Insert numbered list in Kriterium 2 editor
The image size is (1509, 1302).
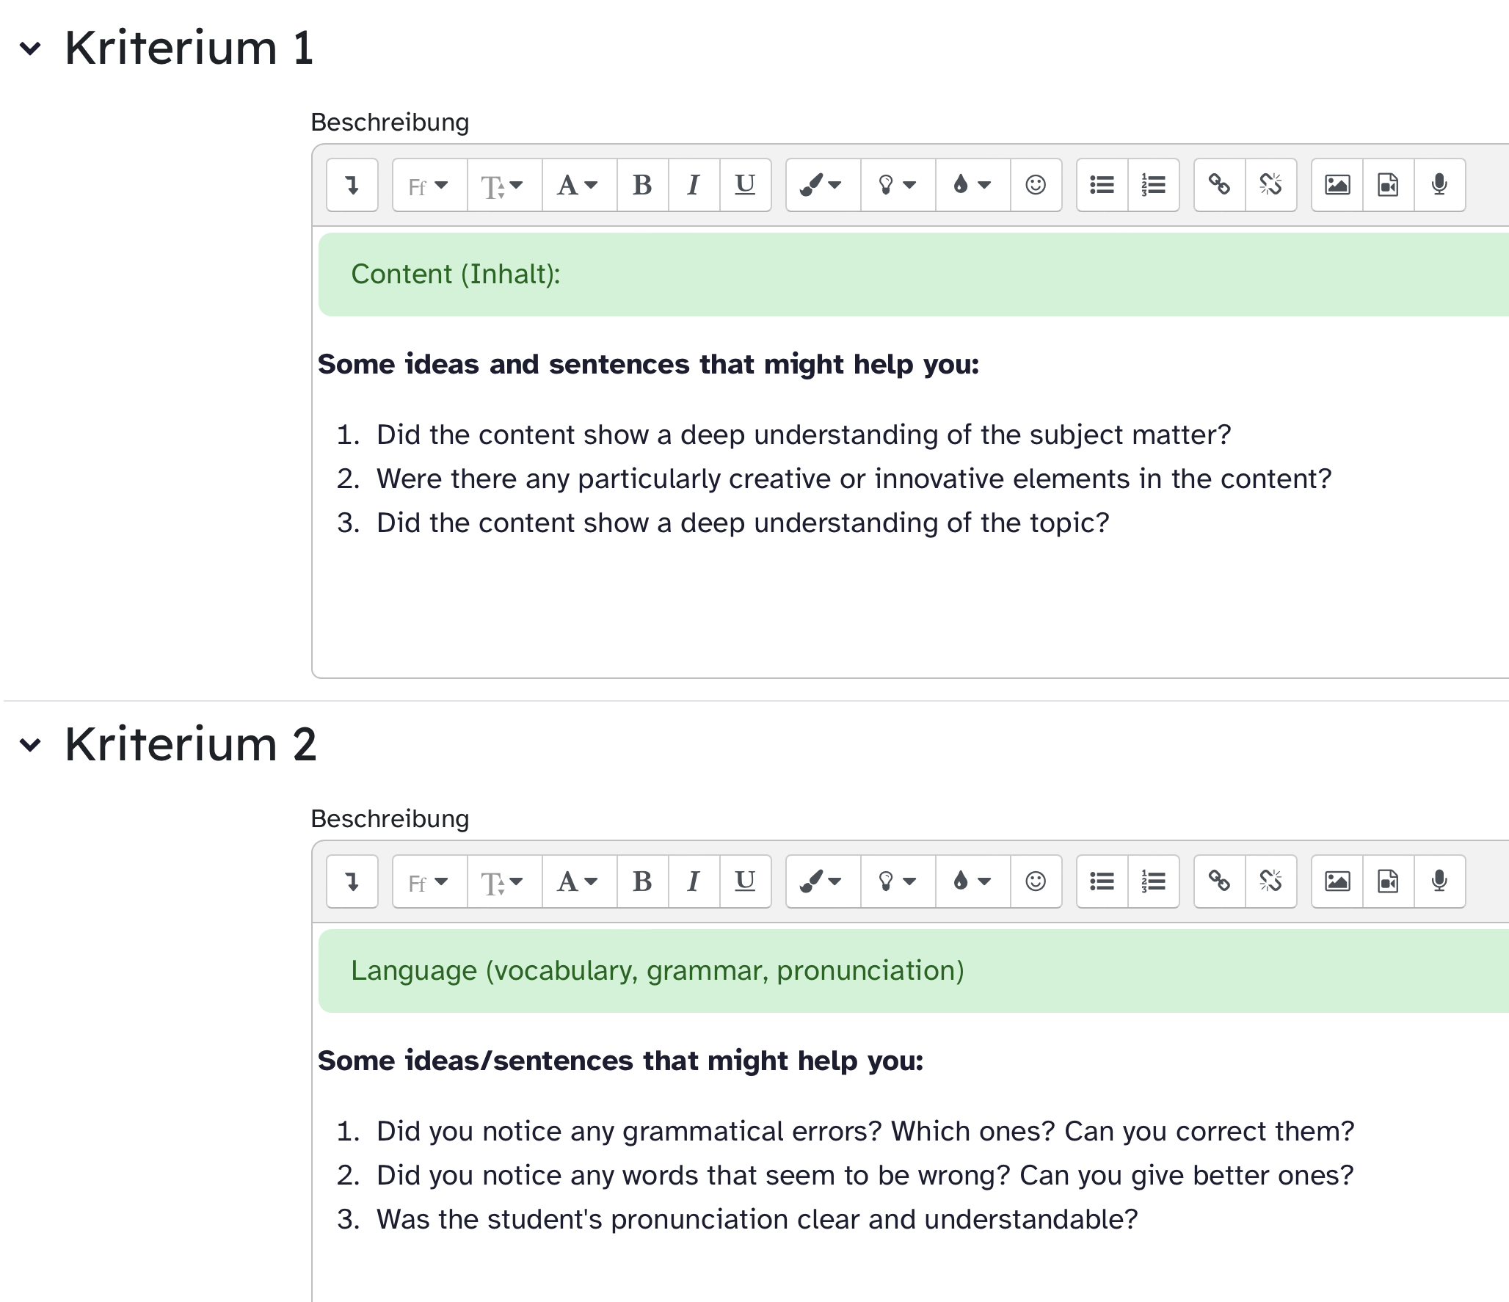click(x=1153, y=881)
